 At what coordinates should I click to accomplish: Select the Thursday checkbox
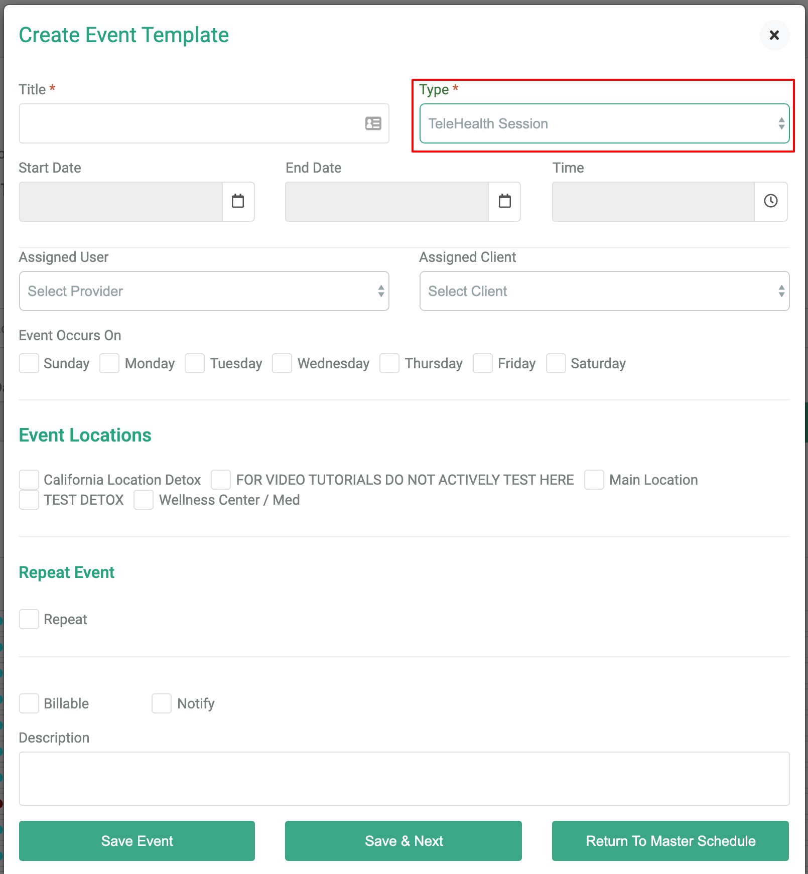(389, 363)
